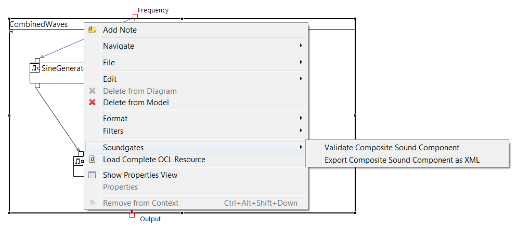Click the SineGenerator input port square

click(37, 60)
